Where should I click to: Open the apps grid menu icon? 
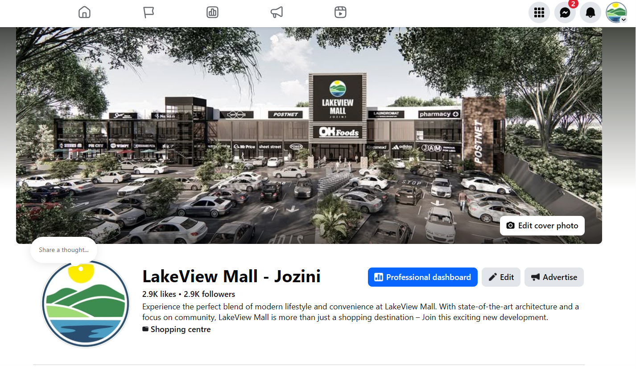tap(539, 12)
